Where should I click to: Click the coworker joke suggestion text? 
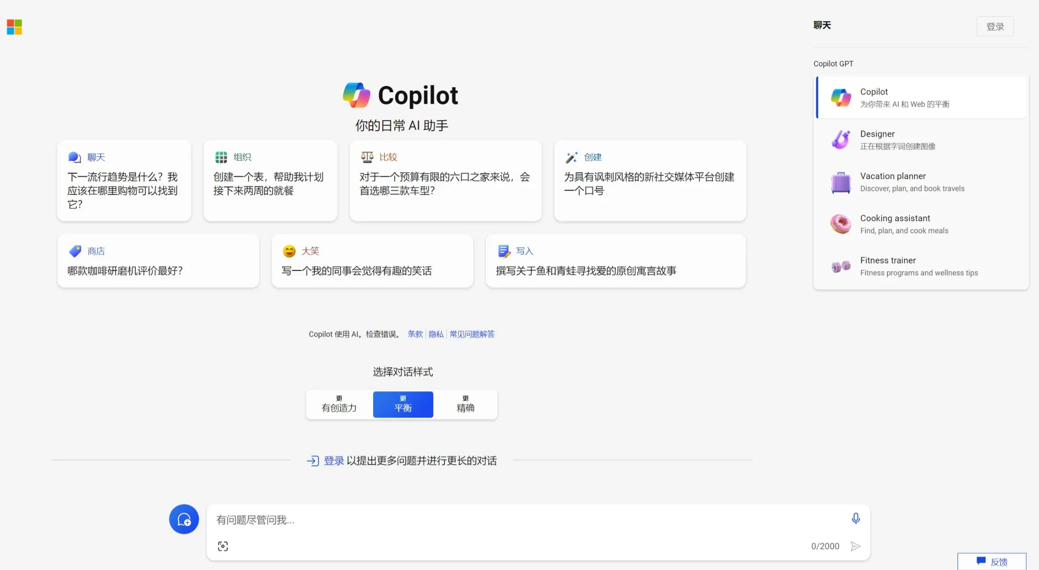[x=356, y=271]
